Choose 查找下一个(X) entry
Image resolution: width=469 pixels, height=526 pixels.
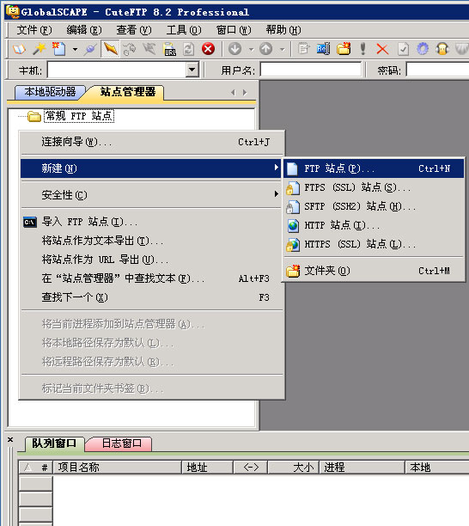click(151, 297)
